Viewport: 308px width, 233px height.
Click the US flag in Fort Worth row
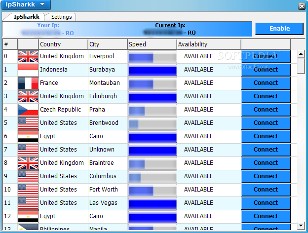[x=28, y=190]
